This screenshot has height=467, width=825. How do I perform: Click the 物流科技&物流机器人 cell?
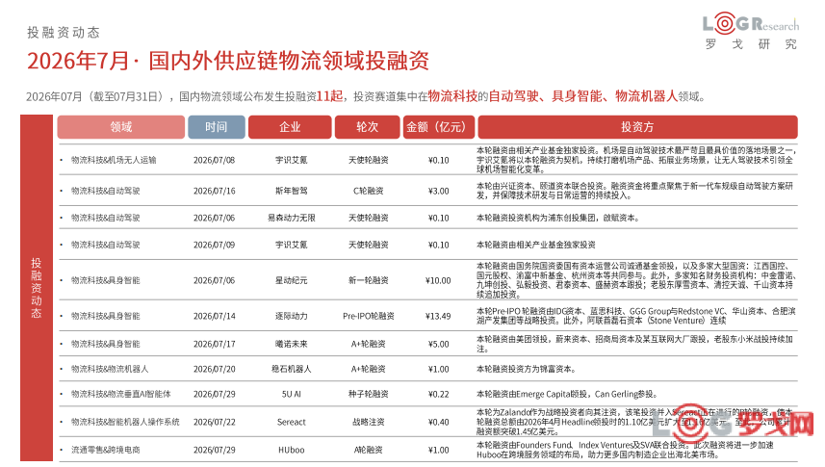pos(110,369)
